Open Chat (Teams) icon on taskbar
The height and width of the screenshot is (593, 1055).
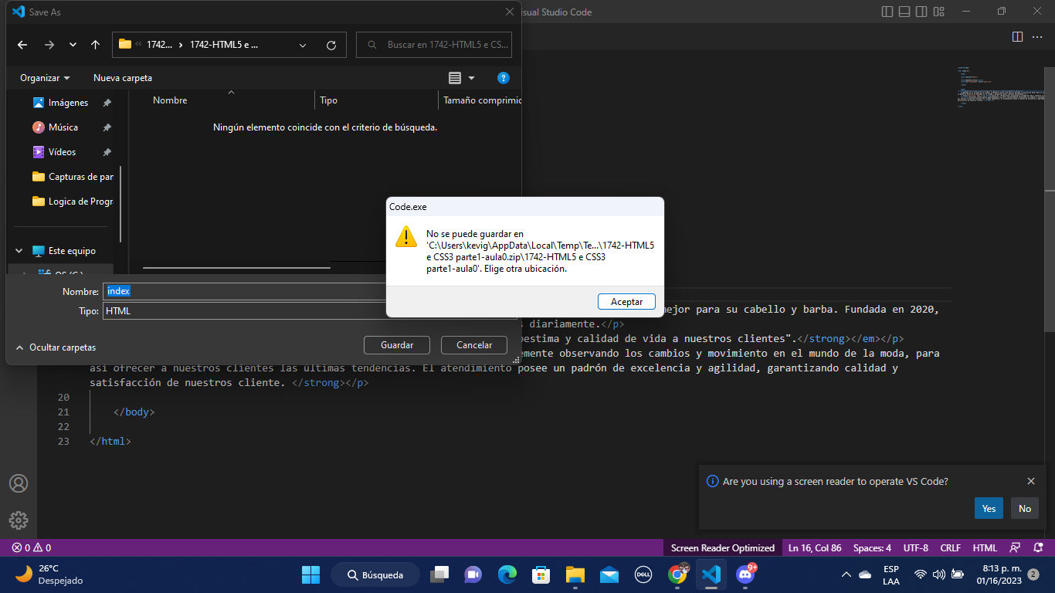tap(473, 574)
